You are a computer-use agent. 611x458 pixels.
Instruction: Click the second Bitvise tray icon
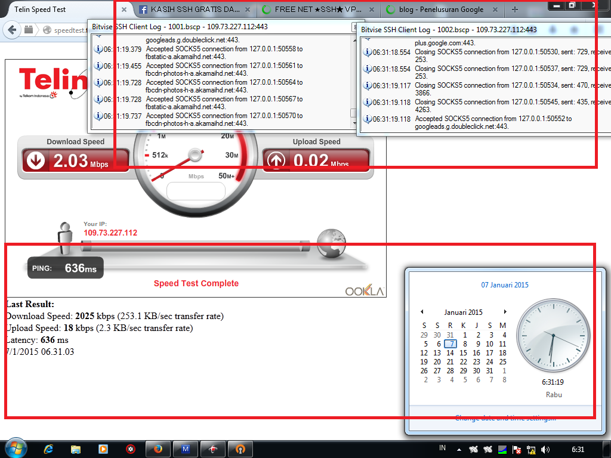click(x=487, y=450)
